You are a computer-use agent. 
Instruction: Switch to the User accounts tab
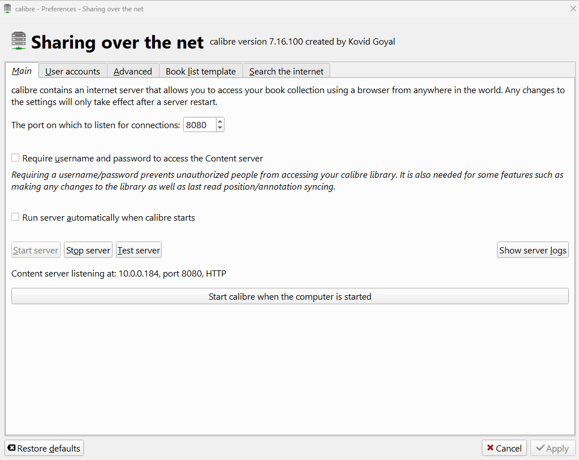click(x=72, y=71)
